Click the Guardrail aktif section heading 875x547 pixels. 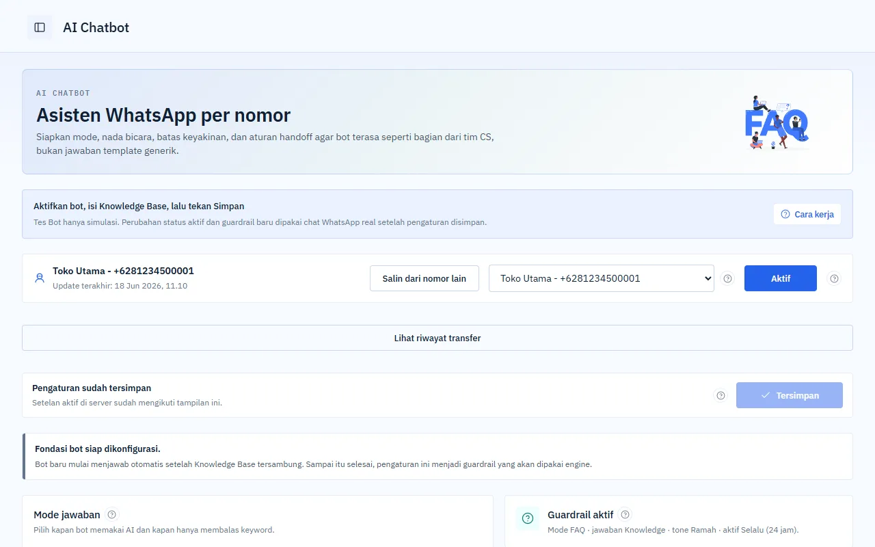pos(580,514)
